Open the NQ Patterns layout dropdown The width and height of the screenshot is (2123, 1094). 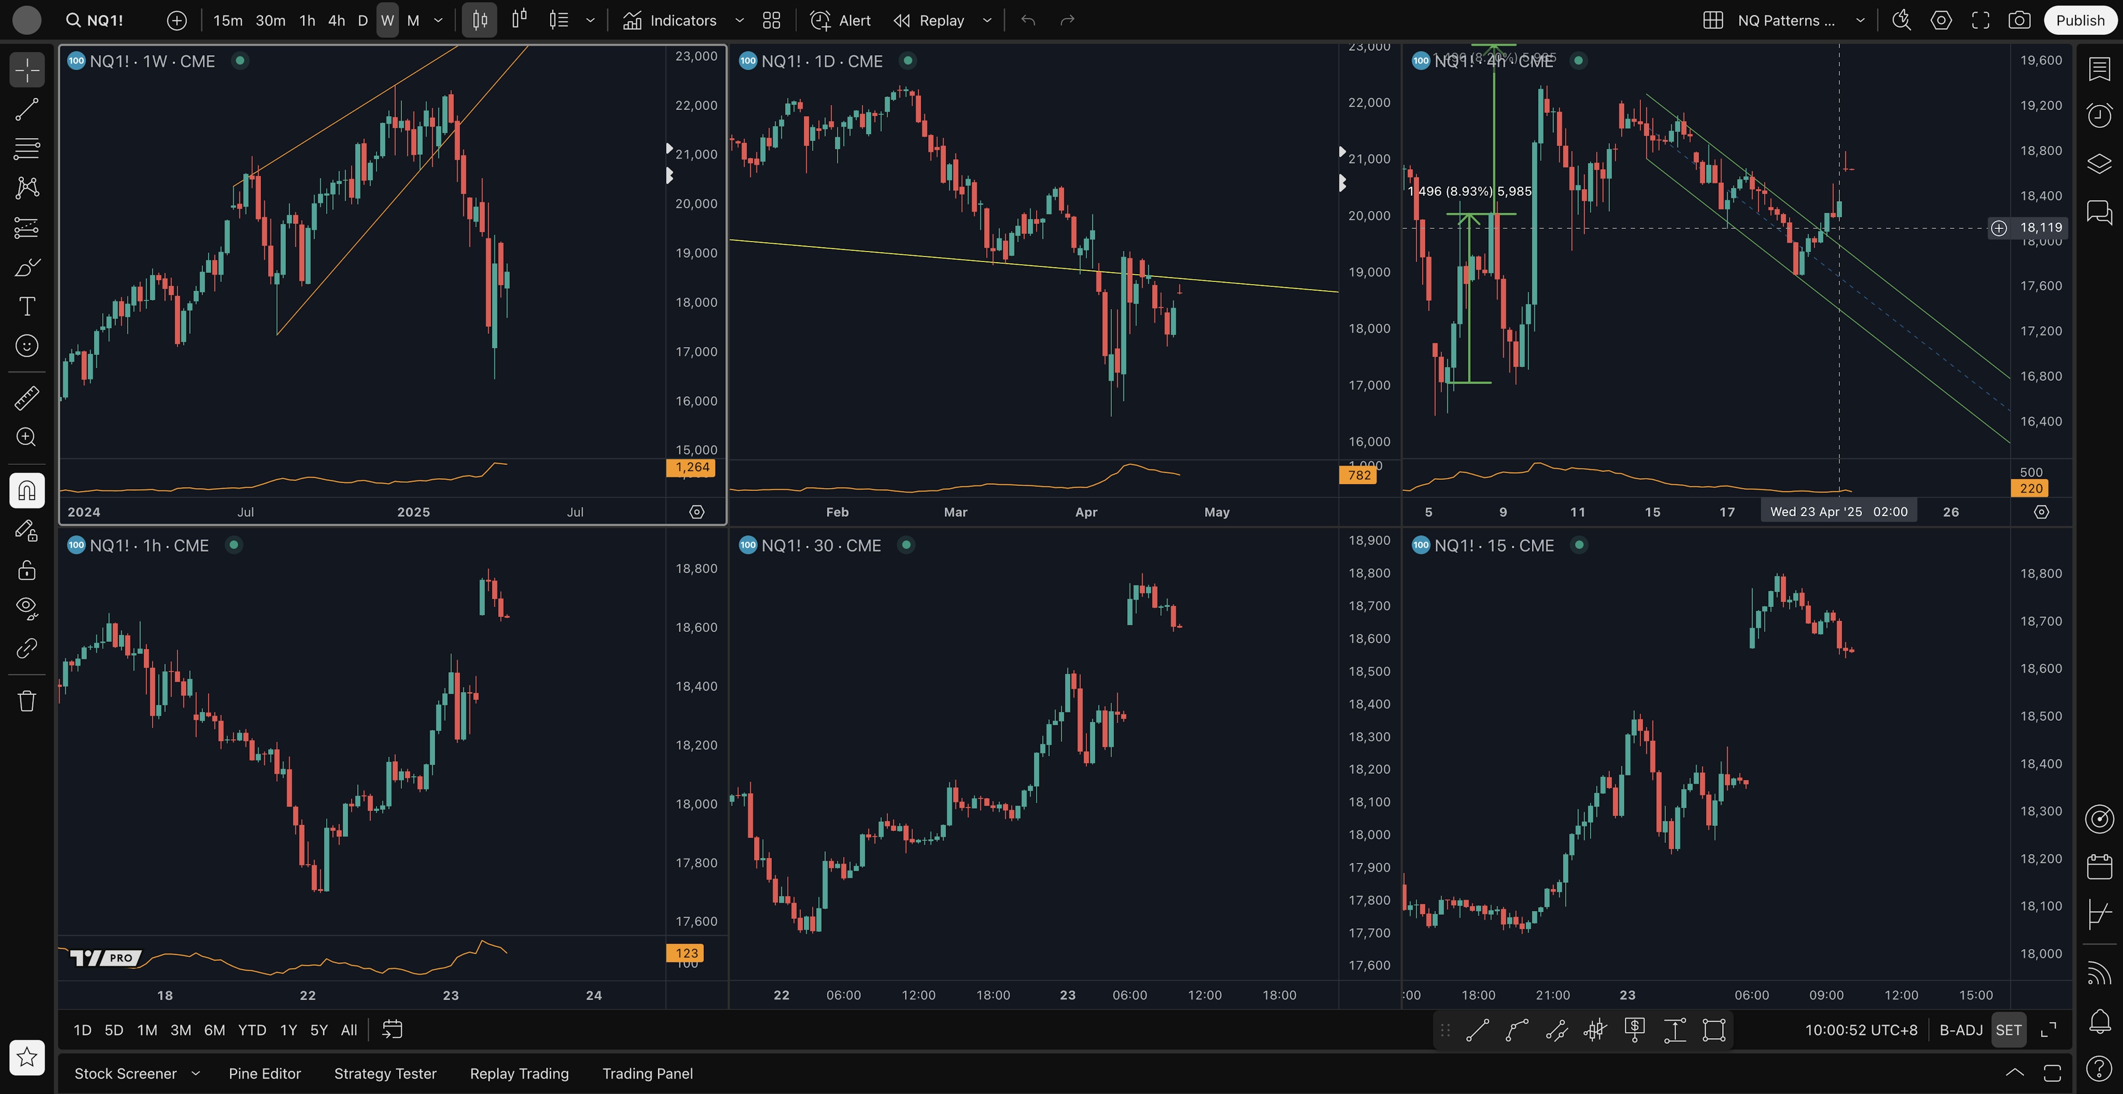click(1860, 20)
